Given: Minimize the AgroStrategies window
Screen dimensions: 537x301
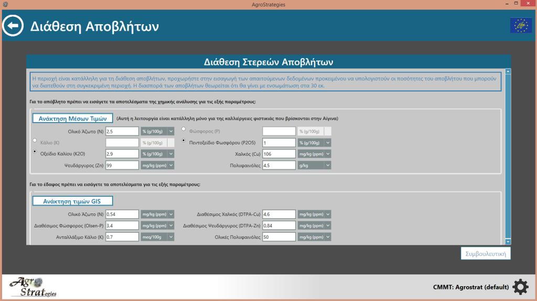Looking at the screenshot, I should point(507,4).
